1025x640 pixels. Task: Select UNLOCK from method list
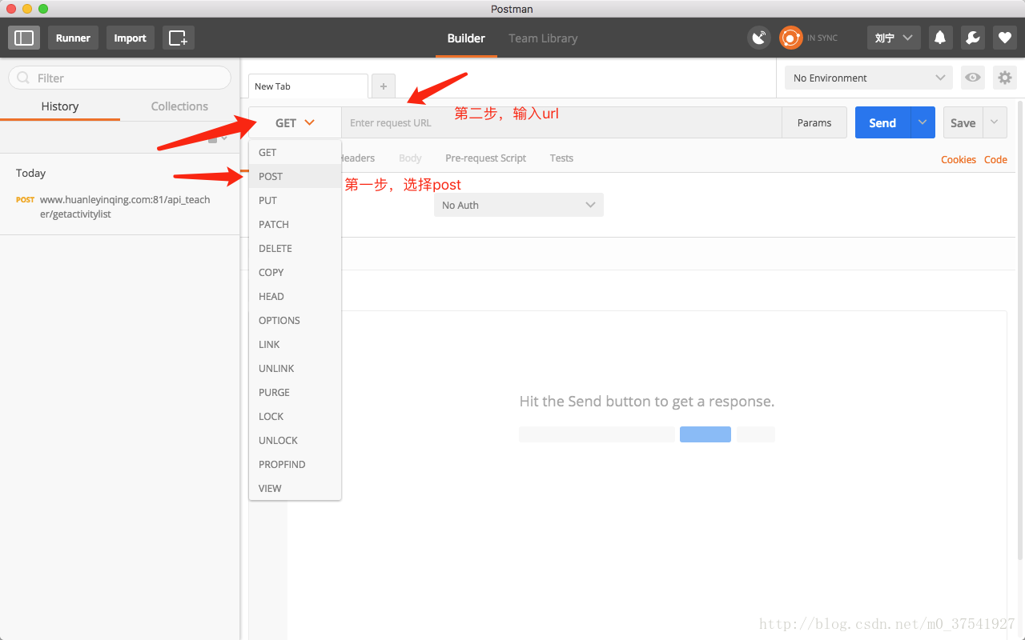tap(295, 440)
